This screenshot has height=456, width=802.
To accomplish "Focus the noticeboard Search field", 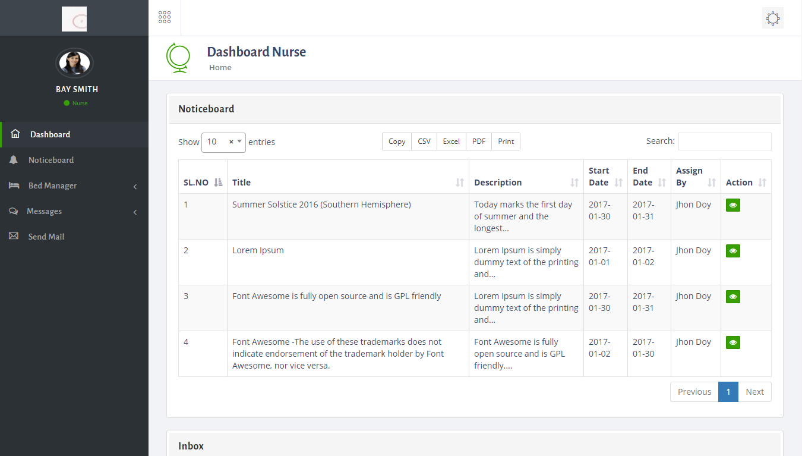I will coord(724,141).
